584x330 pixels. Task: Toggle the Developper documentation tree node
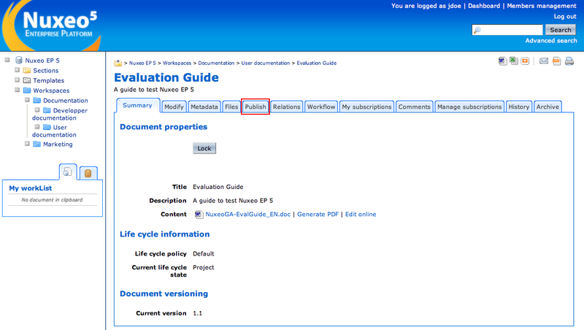(x=37, y=110)
